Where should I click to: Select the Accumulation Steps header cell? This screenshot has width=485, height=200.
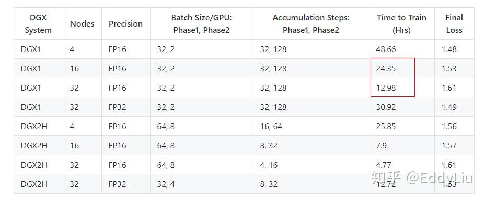click(311, 24)
